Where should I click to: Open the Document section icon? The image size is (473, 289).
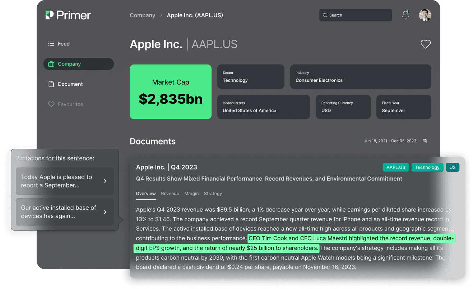pos(51,84)
